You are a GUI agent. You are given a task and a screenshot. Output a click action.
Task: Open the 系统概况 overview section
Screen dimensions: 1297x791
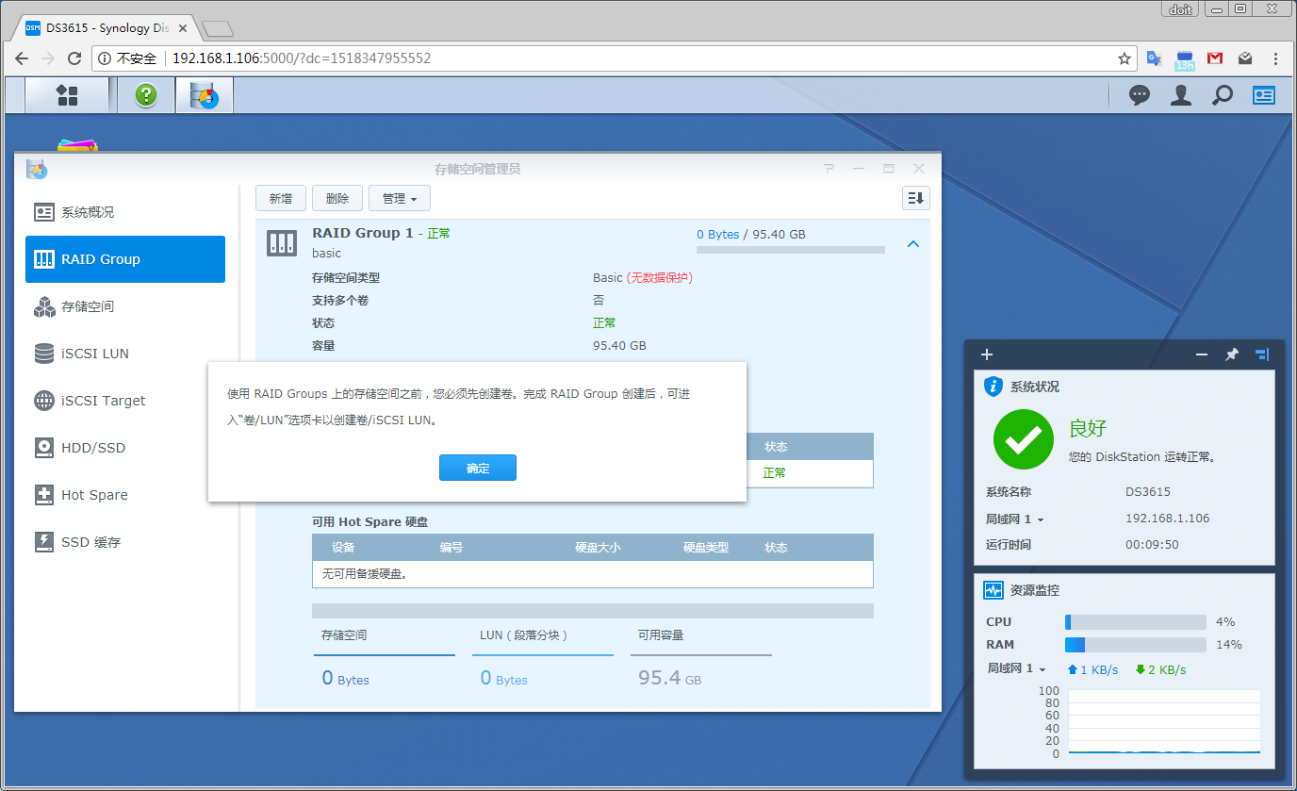click(x=125, y=212)
